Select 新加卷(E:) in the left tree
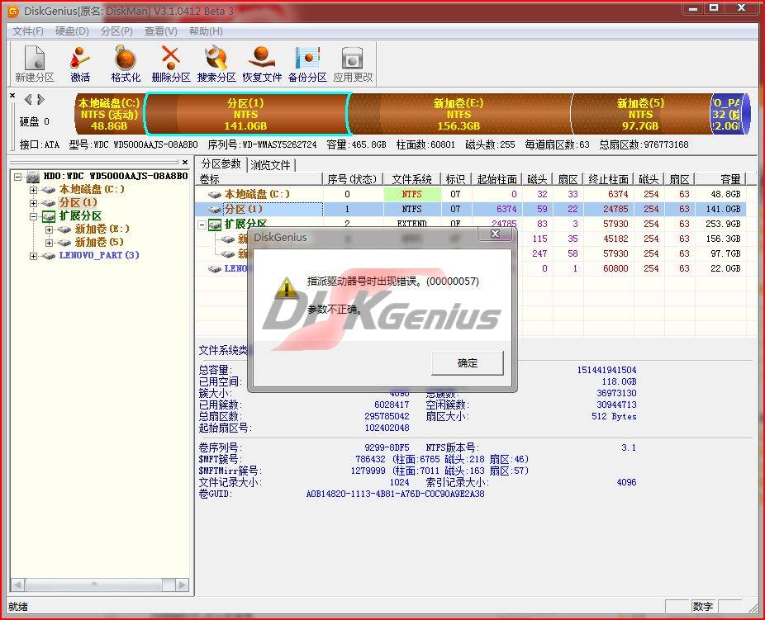This screenshot has height=620, width=765. (102, 229)
